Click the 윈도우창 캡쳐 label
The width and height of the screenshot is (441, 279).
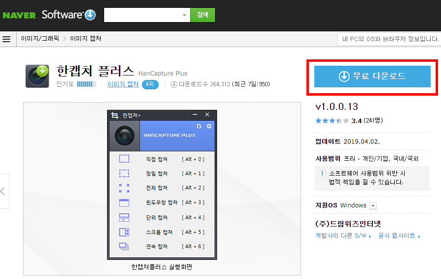coord(162,203)
